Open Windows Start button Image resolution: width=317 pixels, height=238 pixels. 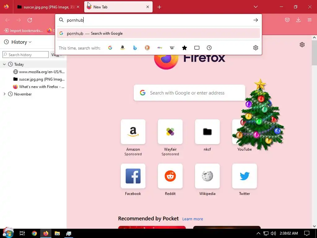[x=8, y=233]
